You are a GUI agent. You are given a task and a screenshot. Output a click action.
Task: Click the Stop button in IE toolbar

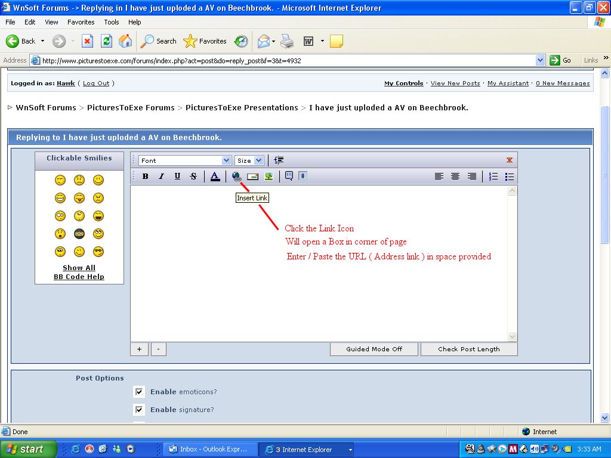coord(87,41)
